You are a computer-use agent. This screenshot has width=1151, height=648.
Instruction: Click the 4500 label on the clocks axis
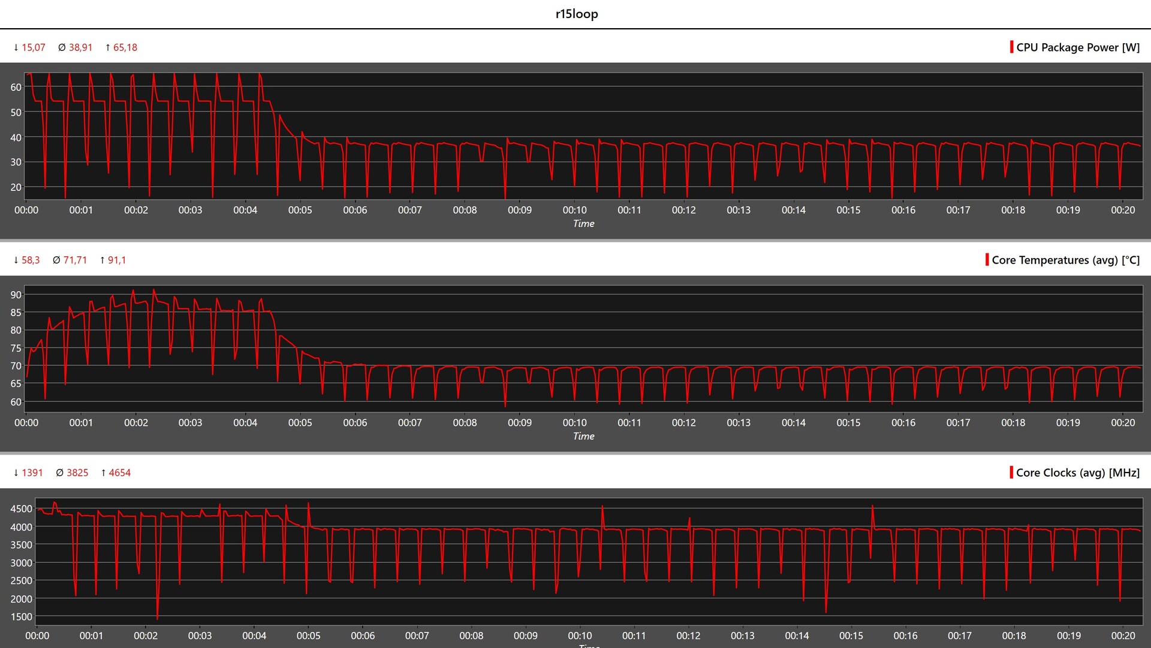coord(21,508)
